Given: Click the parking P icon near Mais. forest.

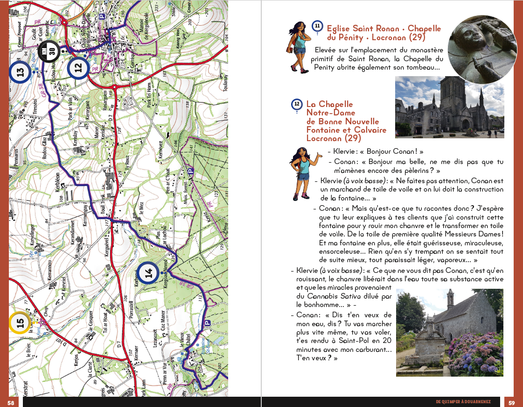Looking at the screenshot, I should point(190,171).
